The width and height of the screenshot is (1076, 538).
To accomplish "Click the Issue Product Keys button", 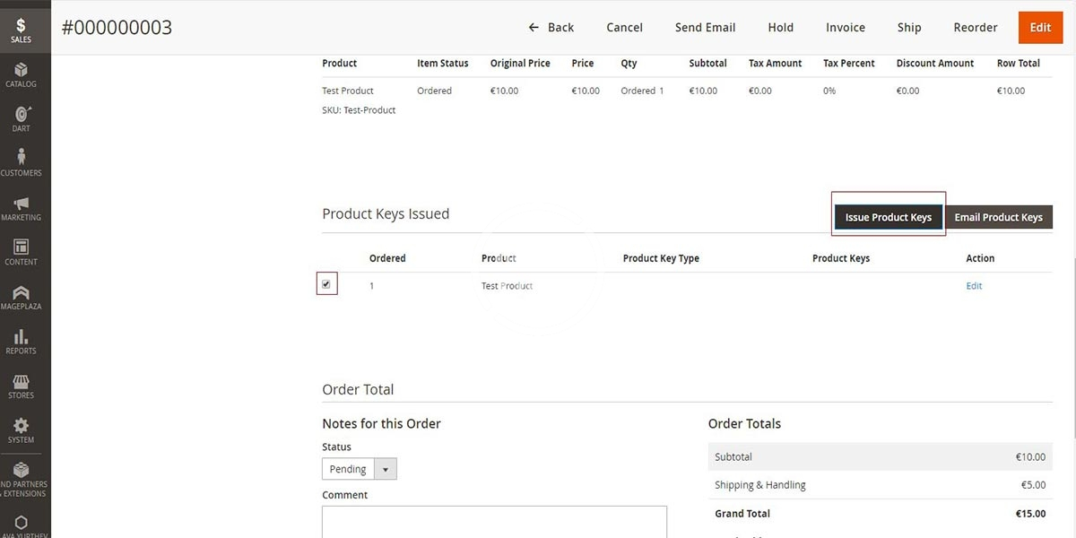I will 888,217.
